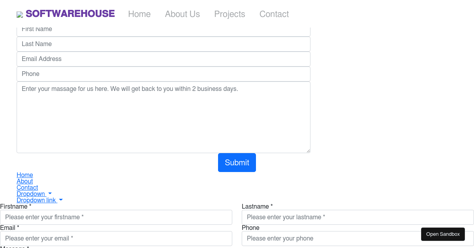474x248 pixels.
Task: Click into the First Name field
Action: pyautogui.click(x=163, y=29)
